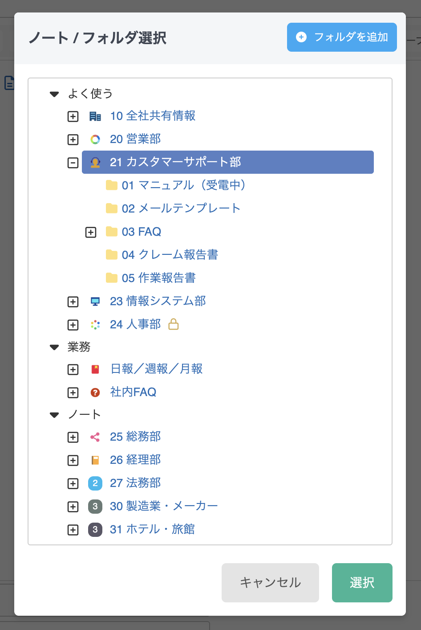Expand the 27 法務部 node
421x630 pixels.
[73, 483]
